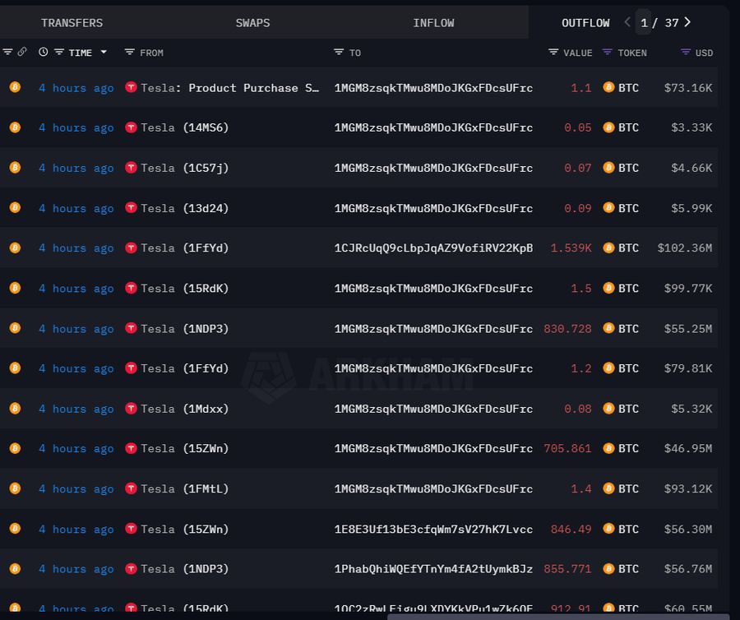The width and height of the screenshot is (740, 620).
Task: Click the clock icon beside TIME
Action: 43,52
